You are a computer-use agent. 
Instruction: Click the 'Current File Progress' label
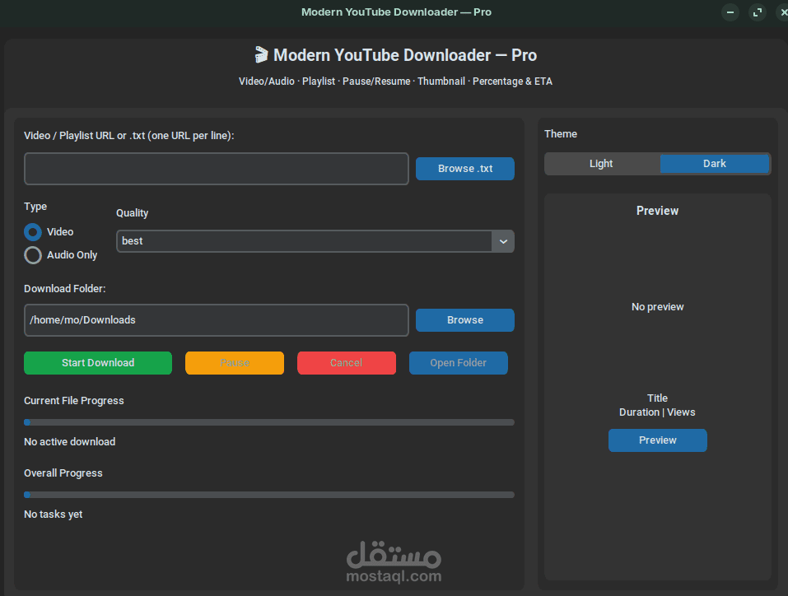(74, 401)
